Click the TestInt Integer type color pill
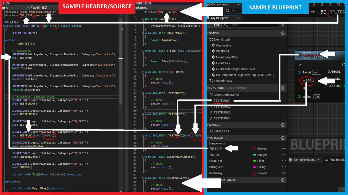 [x=254, y=155]
